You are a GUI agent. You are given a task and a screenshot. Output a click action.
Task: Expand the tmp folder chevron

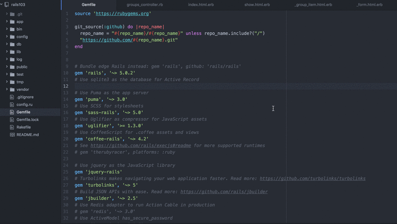(7, 82)
